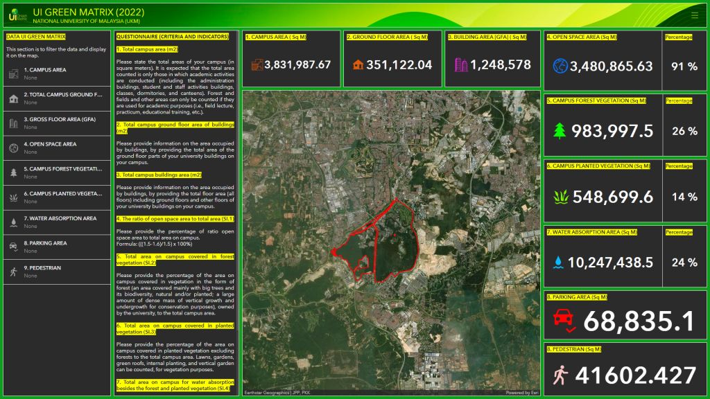Click the orange house ground floor icon
This screenshot has height=399, width=710.
[358, 64]
